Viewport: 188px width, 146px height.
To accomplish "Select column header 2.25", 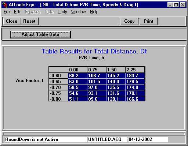I will click(x=135, y=70).
